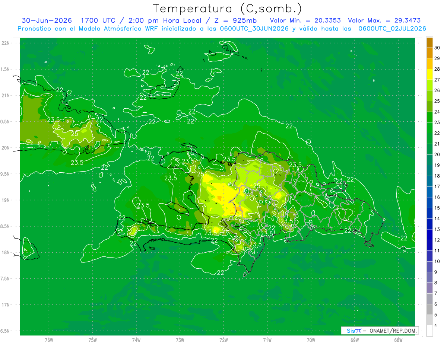447x345 pixels.
Task: Click the title "Temperatura (C,somb.)"
Action: click(228, 9)
